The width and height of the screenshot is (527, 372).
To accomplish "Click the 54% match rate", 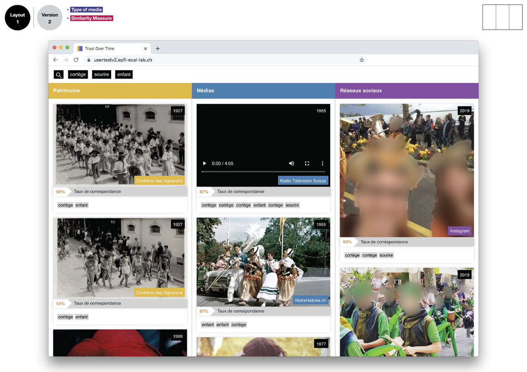I will pyautogui.click(x=61, y=303).
